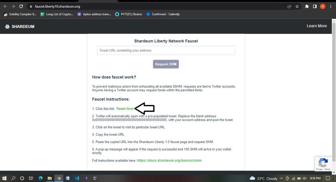Screen dimensions: 336x182
Task: Launch Microsoft Edge from taskbar
Action: (41, 178)
